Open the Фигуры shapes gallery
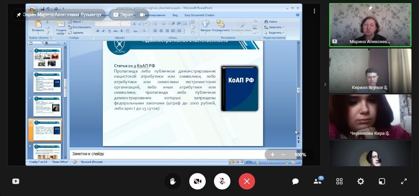 (x=205, y=26)
